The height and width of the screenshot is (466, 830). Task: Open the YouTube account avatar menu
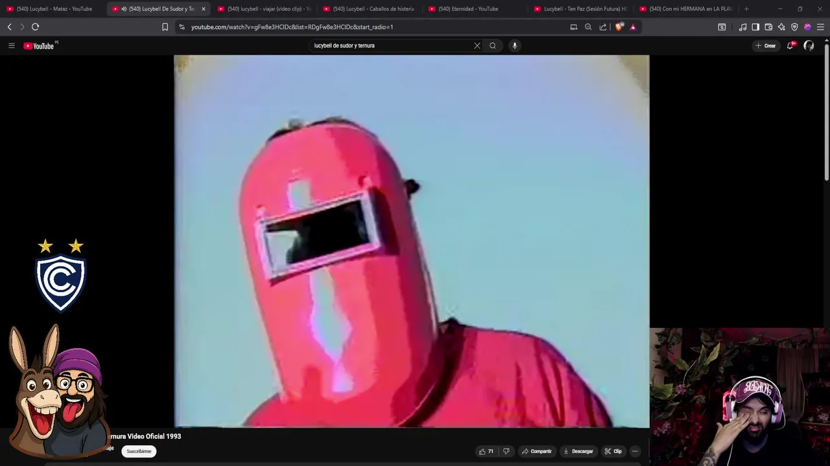809,45
